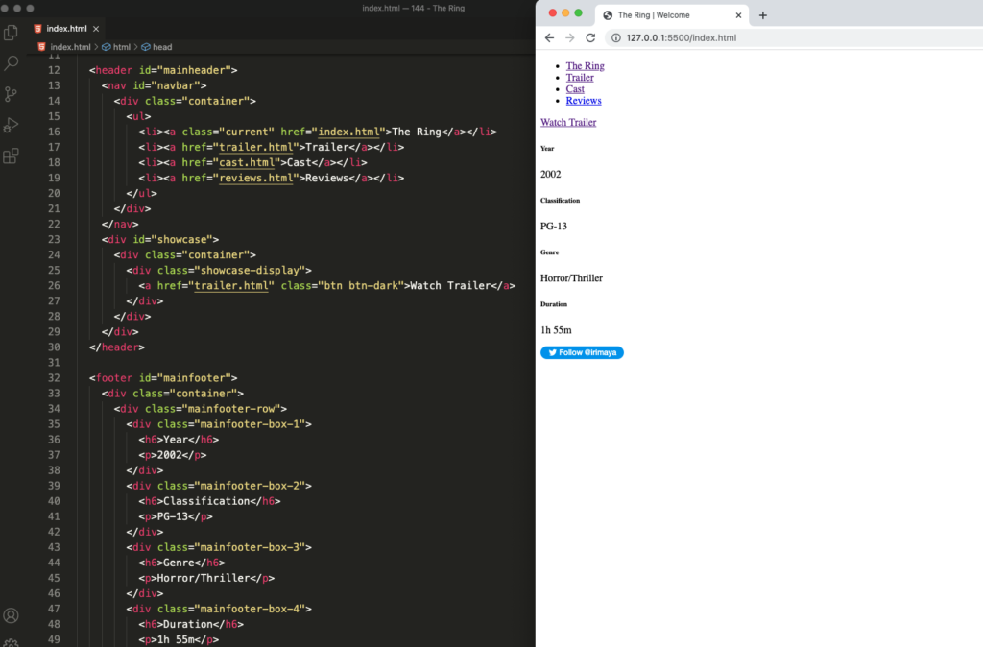Click index.html in the editor breadcrumb
Image resolution: width=983 pixels, height=647 pixels.
click(70, 47)
